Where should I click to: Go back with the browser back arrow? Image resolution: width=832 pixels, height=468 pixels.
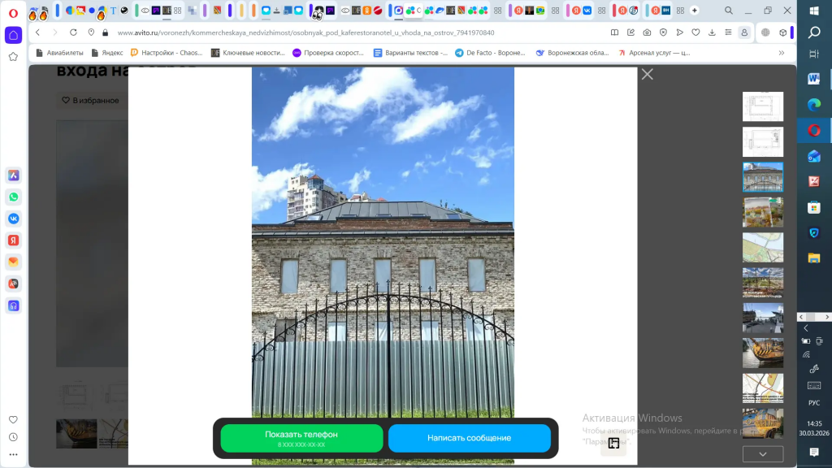(x=37, y=32)
